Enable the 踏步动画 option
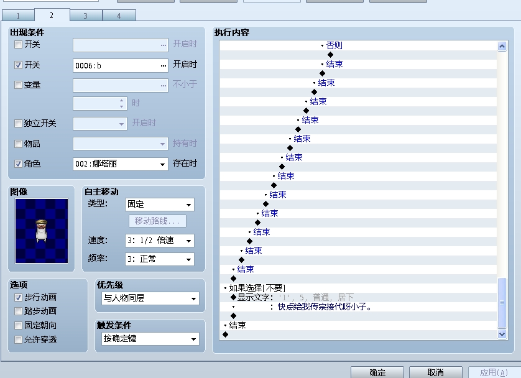521x378 pixels. coord(18,311)
